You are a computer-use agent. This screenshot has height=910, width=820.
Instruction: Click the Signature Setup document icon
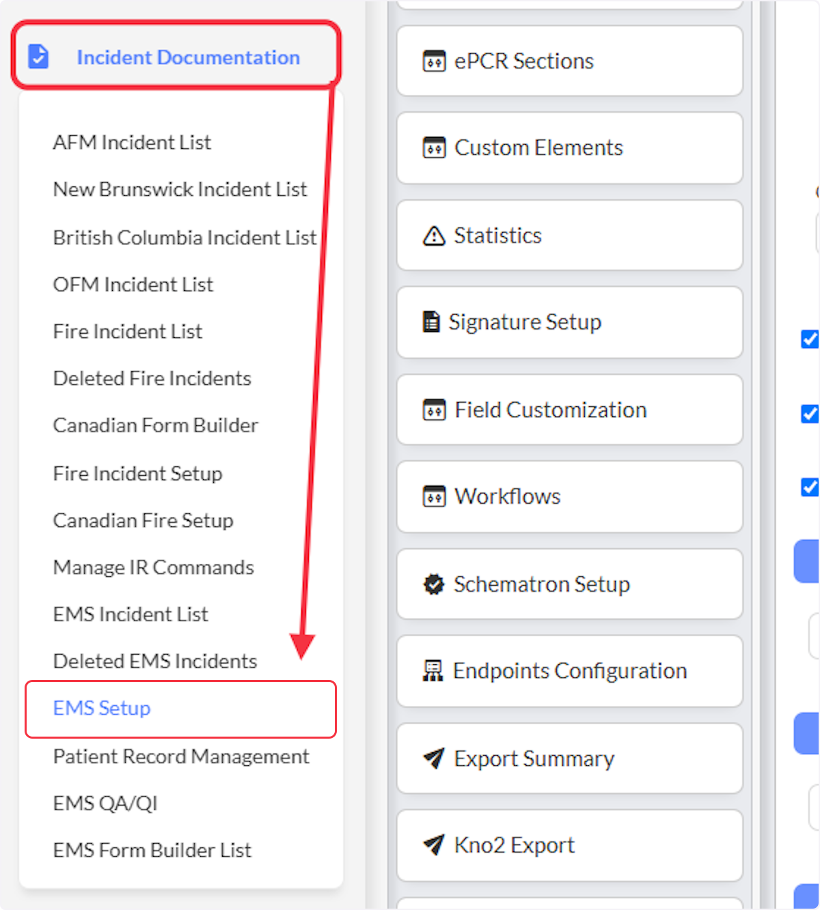click(x=431, y=322)
